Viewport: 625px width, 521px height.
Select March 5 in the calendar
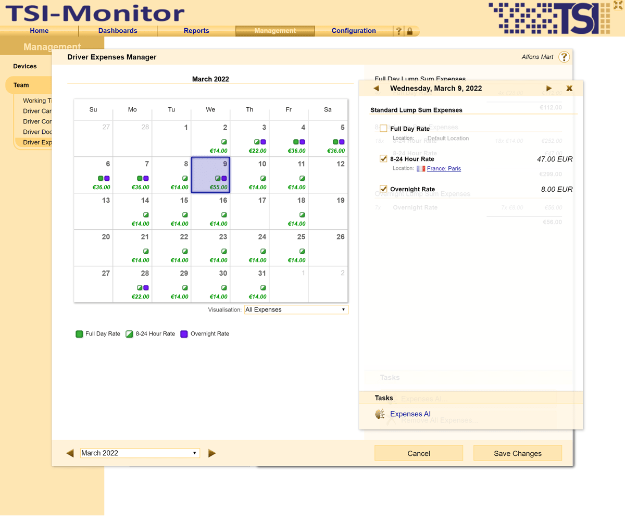[x=328, y=139]
